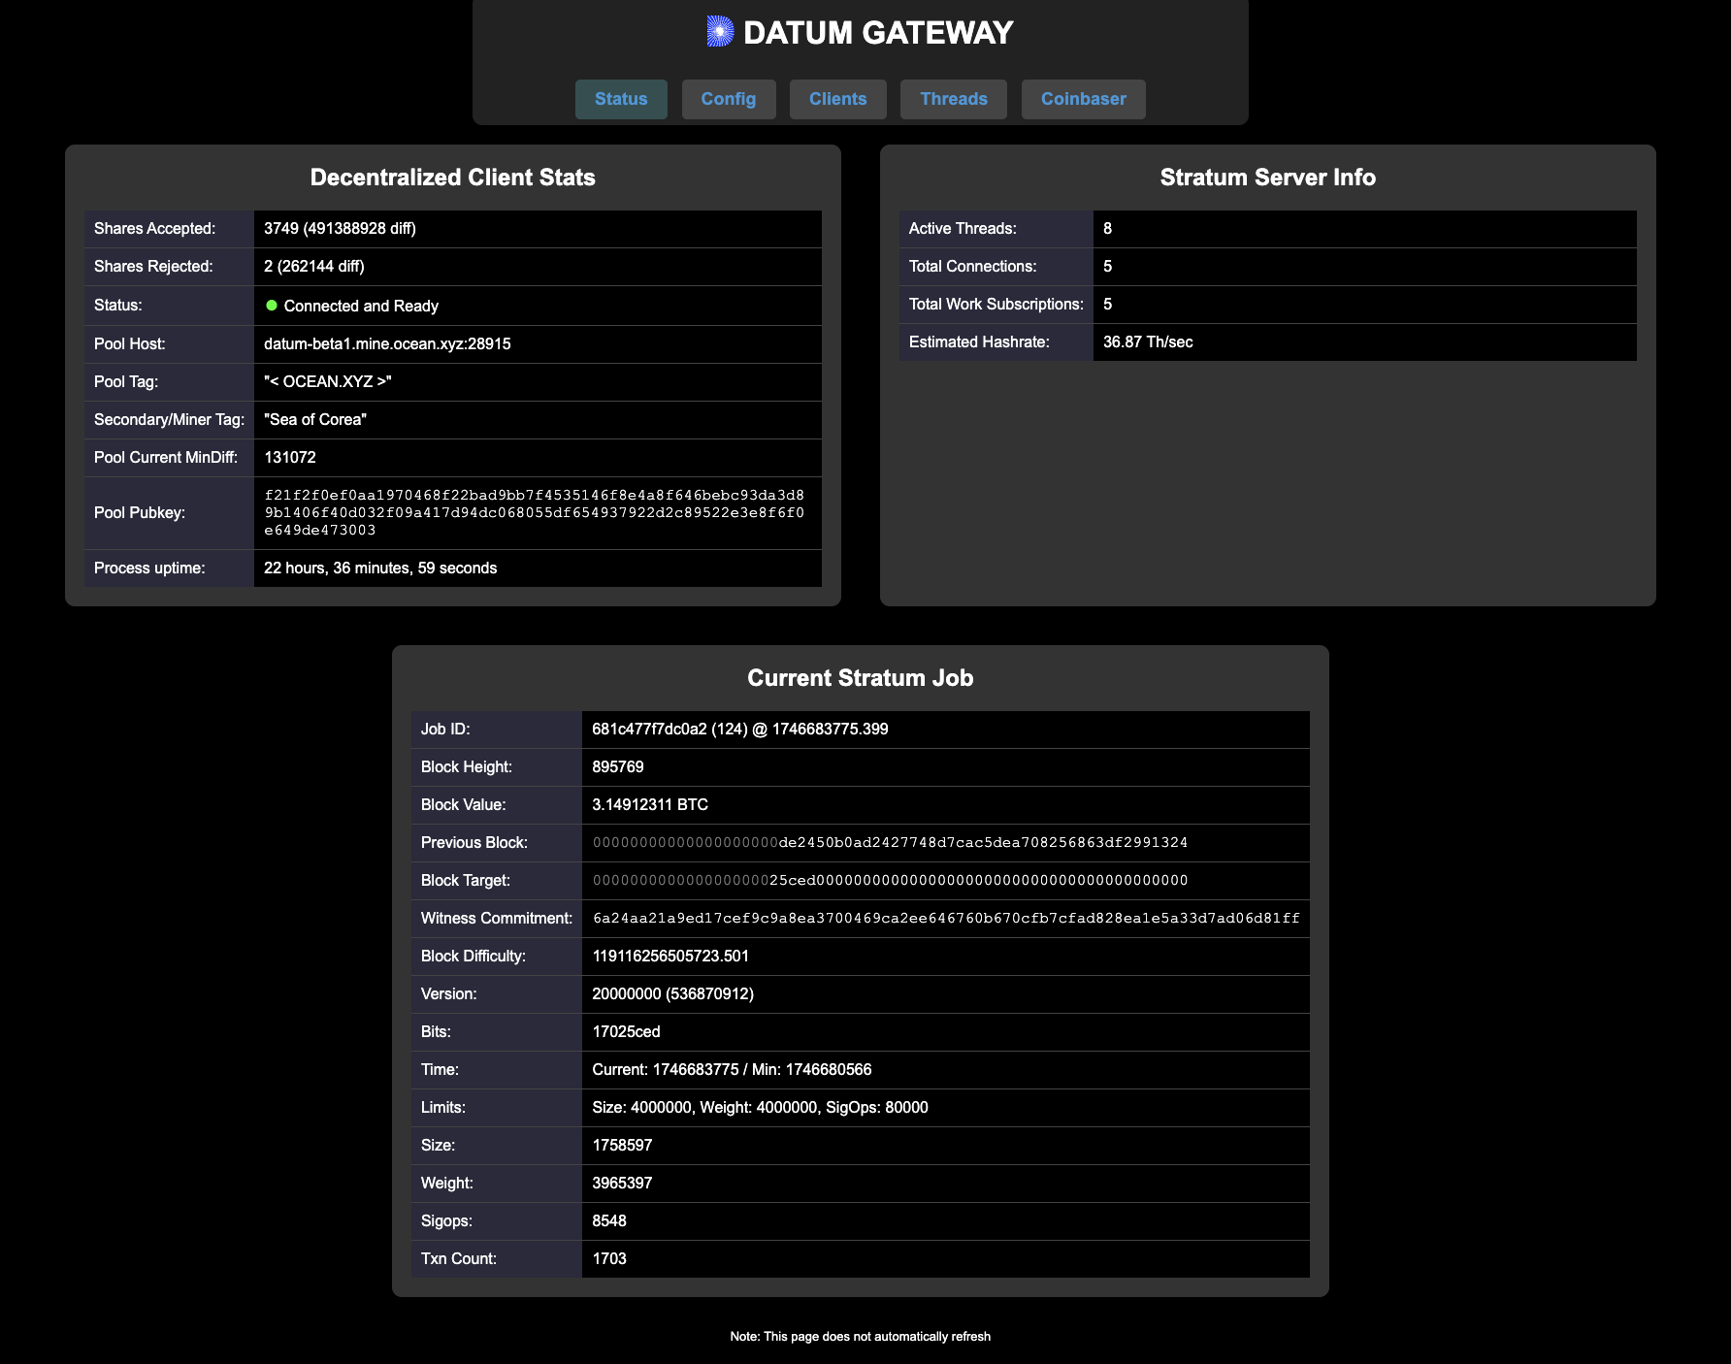Image resolution: width=1731 pixels, height=1364 pixels.
Task: Select the Bits value 17025ced
Action: pyautogui.click(x=626, y=1032)
